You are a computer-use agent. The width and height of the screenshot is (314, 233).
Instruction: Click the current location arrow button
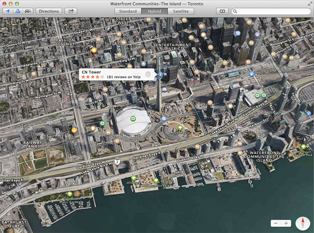pyautogui.click(x=8, y=11)
